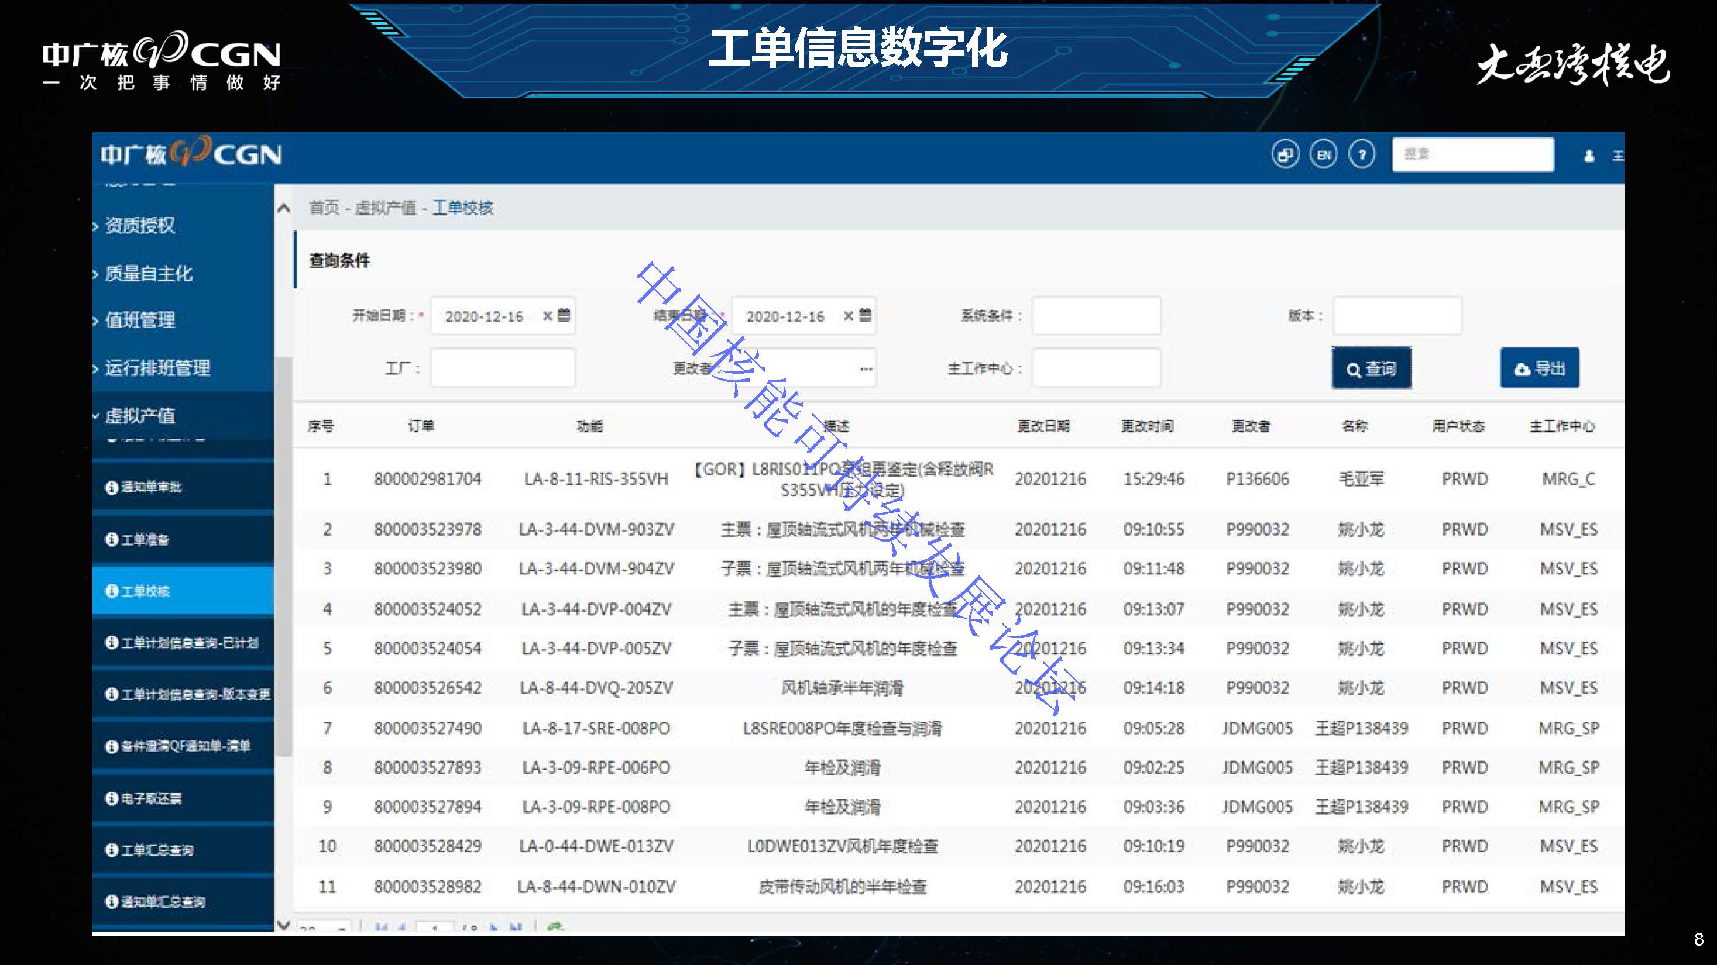The width and height of the screenshot is (1717, 965).
Task: Open end date calendar picker icon
Action: click(864, 315)
